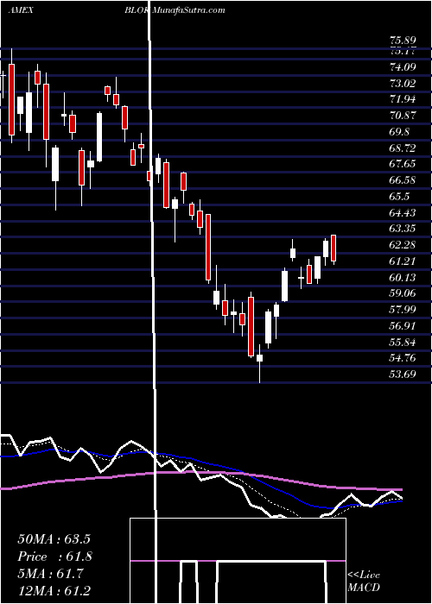Select the 12MA : 61.2 readout
This screenshot has width=432, height=604.
click(x=54, y=591)
